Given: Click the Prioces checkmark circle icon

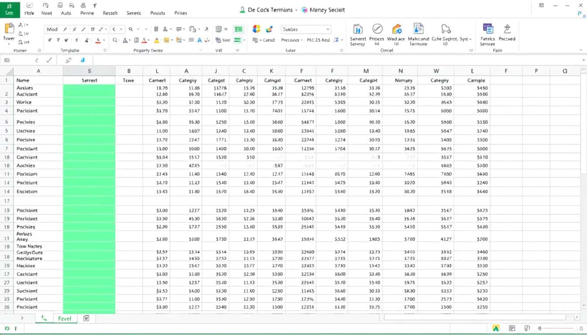Looking at the screenshot, I should tap(377, 35).
